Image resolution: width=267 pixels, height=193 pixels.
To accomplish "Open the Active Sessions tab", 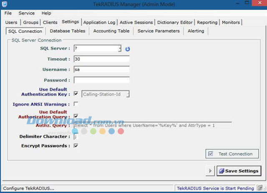I will 136,22.
